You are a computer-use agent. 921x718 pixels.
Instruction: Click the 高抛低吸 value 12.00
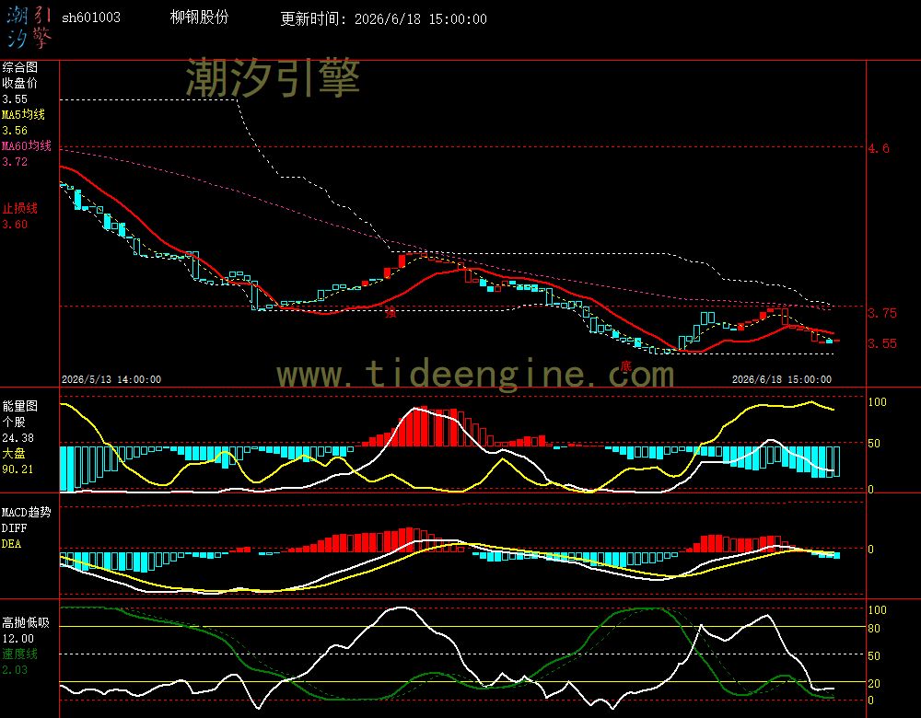coord(17,638)
